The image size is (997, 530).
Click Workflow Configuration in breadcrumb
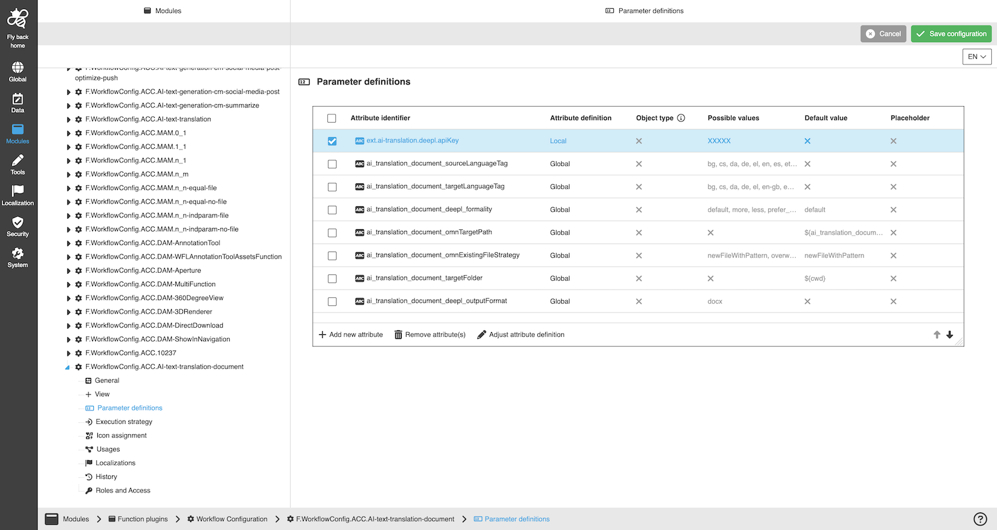tap(231, 519)
